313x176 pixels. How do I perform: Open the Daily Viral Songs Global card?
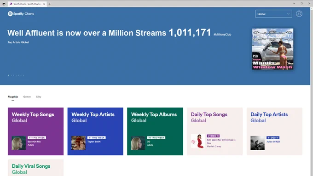point(36,168)
